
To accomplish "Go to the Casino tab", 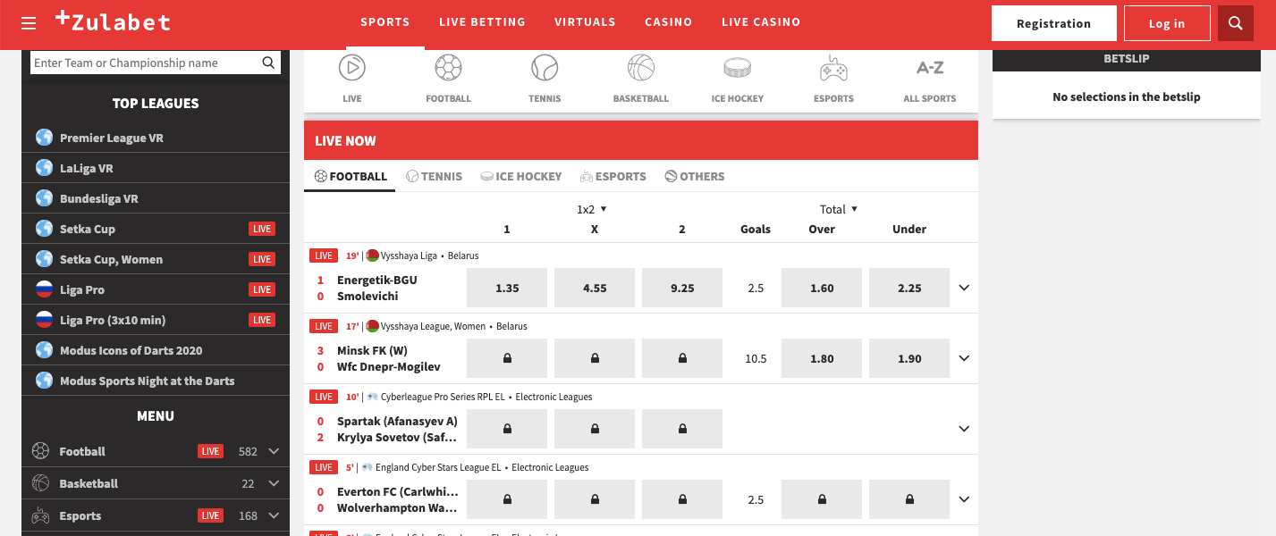I will coord(669,22).
